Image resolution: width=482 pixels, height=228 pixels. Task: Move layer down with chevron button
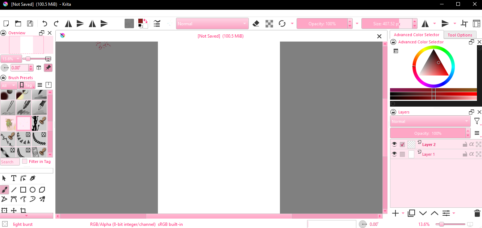tap(423, 213)
